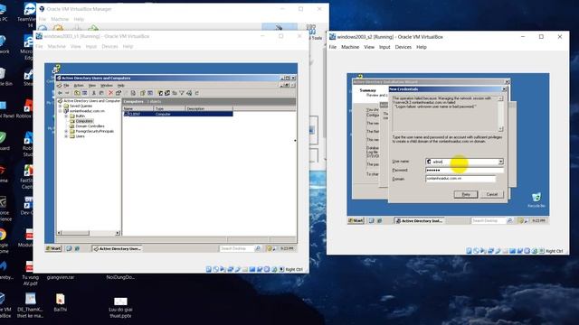The height and width of the screenshot is (325, 579).
Task: Open View menu in Active Directory Users window
Action: pos(92,86)
